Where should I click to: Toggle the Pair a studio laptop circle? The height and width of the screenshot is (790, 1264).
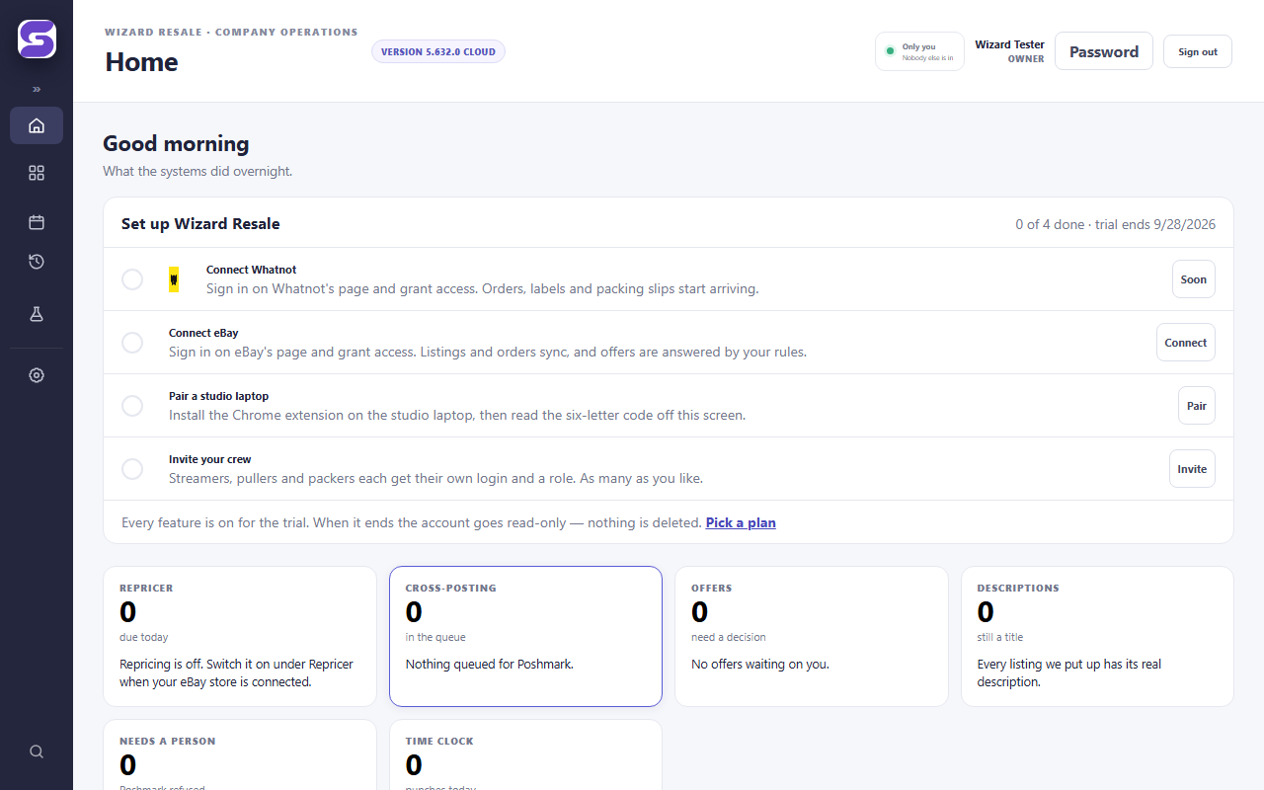(132, 406)
